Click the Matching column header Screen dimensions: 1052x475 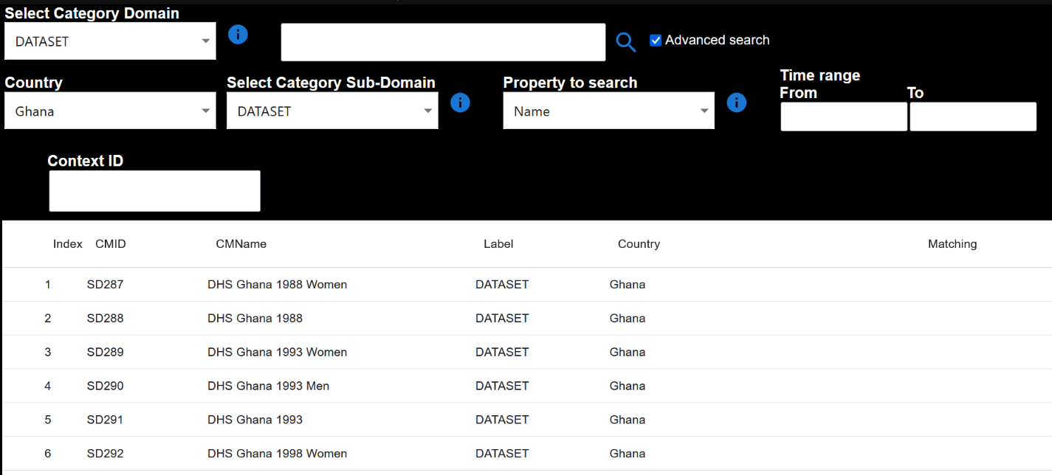tap(952, 244)
